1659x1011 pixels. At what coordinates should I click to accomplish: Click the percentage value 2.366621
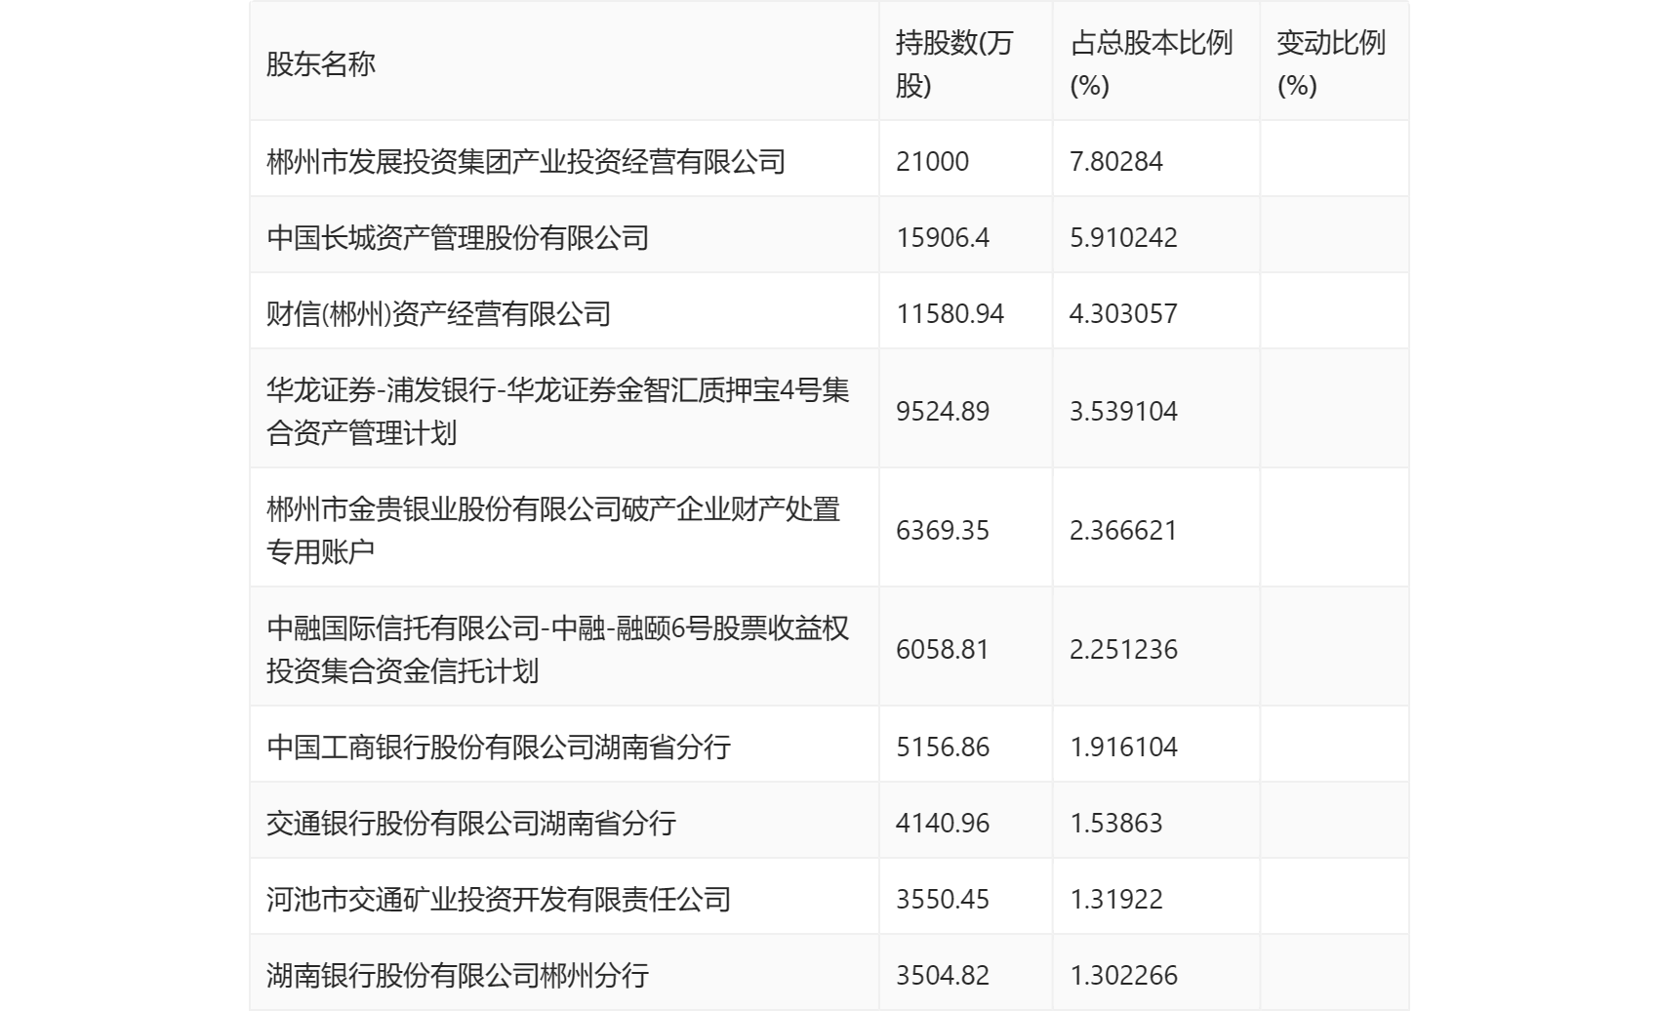1123,530
